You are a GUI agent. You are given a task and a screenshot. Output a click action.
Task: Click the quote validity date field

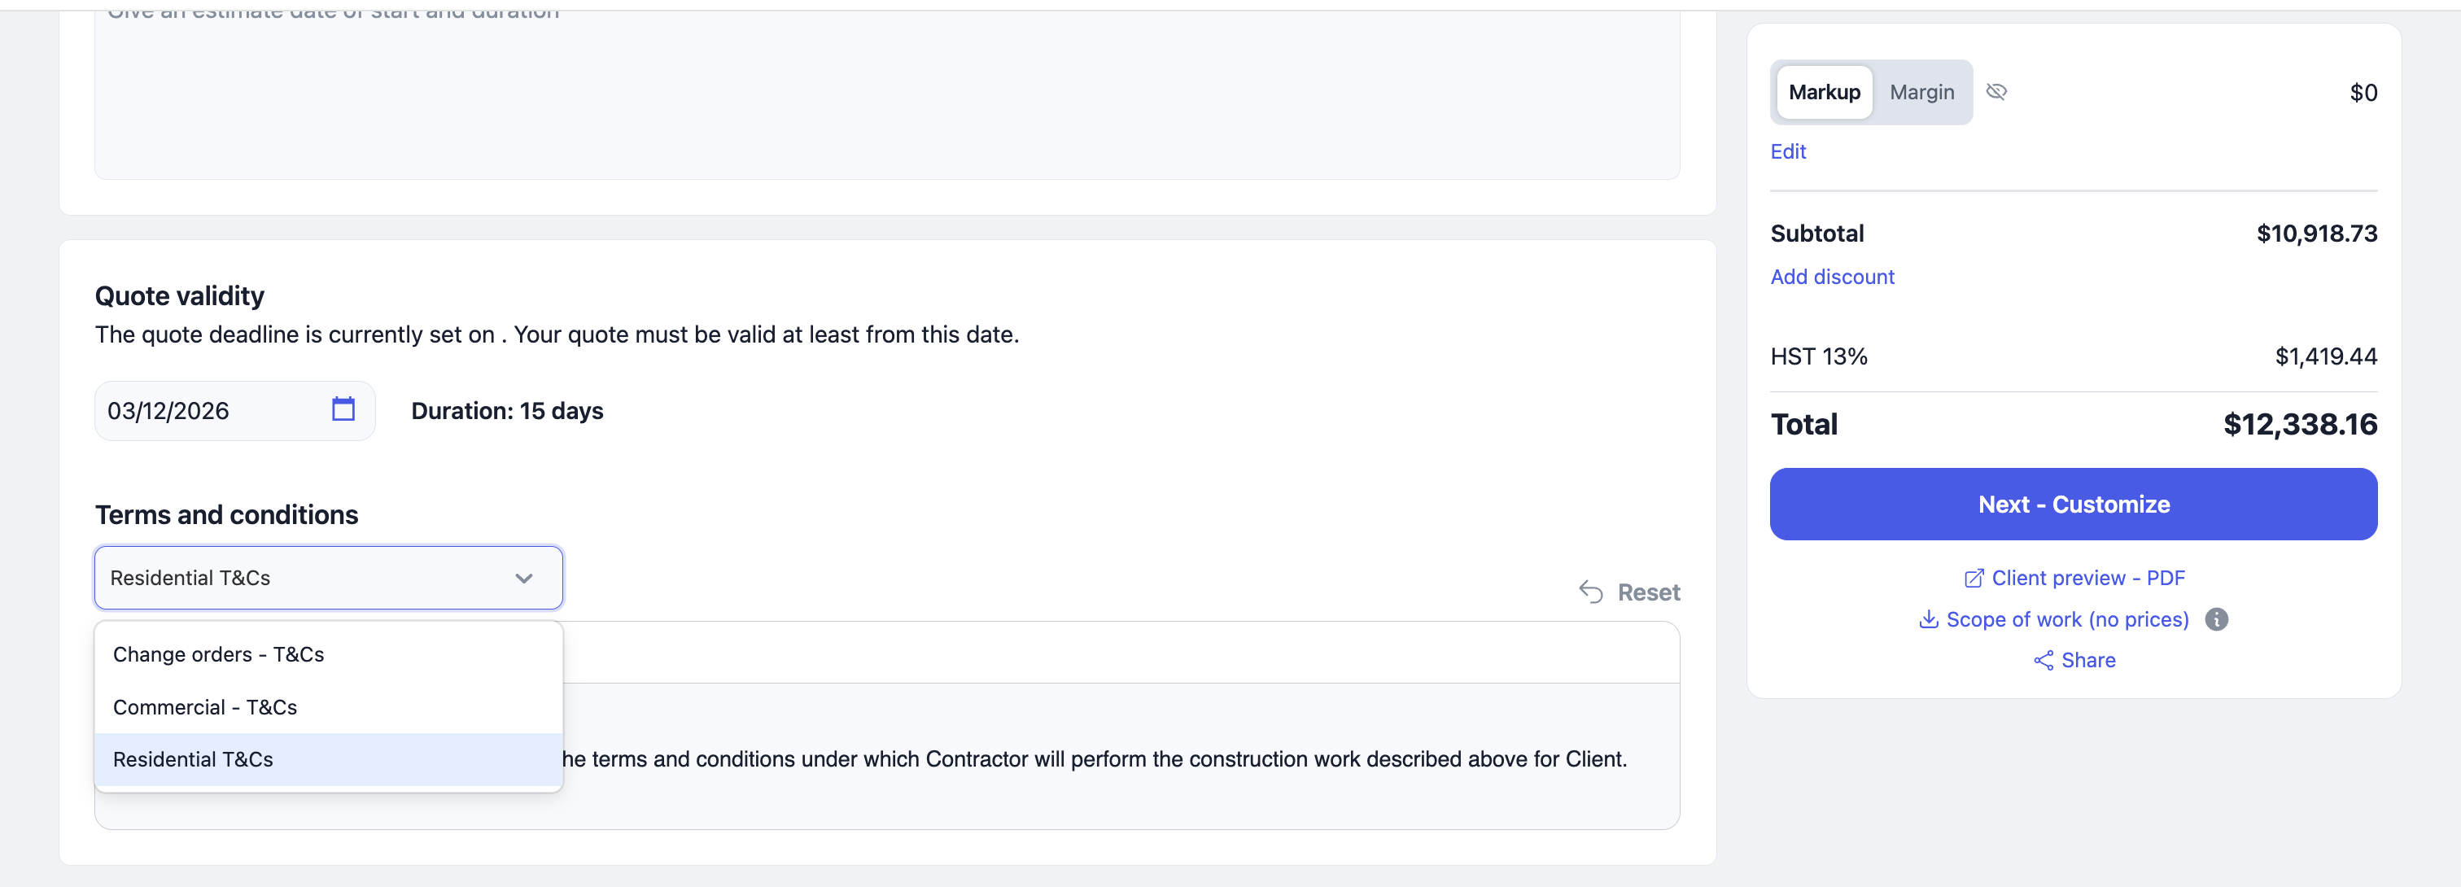click(x=234, y=411)
